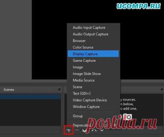Select the Browser source option
Screen dimensions: 164x137
93,41
